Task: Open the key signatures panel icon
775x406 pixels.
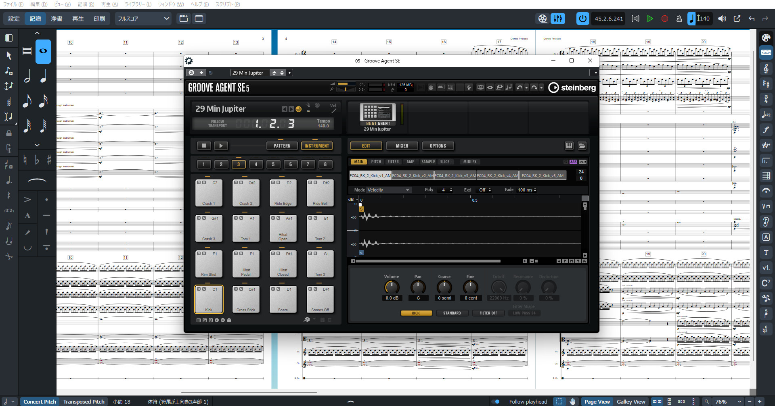Action: click(766, 84)
